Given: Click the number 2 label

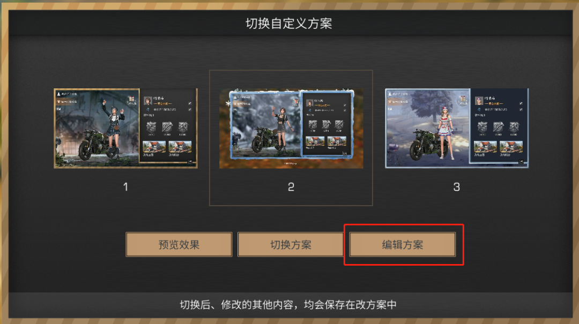Looking at the screenshot, I should pyautogui.click(x=291, y=187).
